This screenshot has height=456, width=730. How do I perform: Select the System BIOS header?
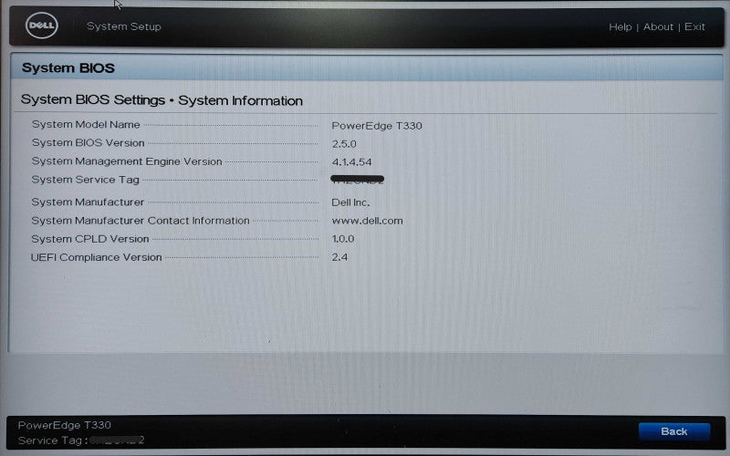[x=68, y=67]
